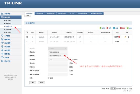Focus the start address field 192.168.100.1
Viewport: 140px width, 94px height.
pyautogui.click(x=58, y=52)
